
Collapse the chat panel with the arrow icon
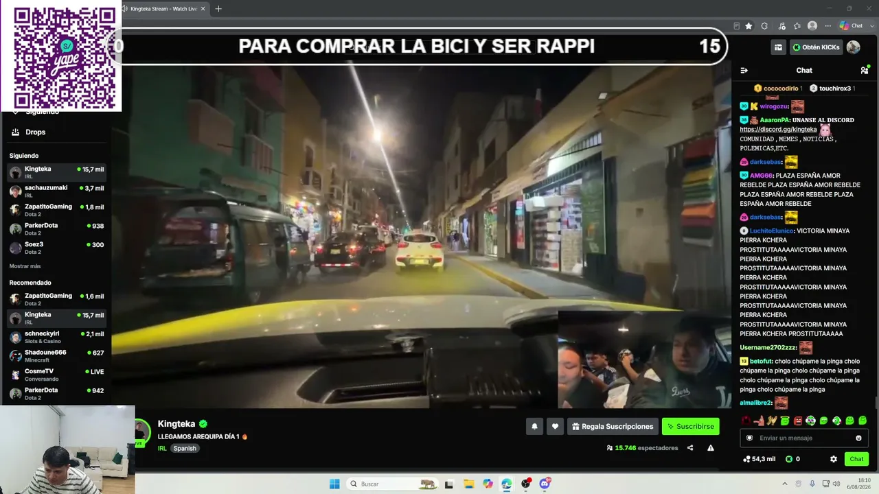[744, 70]
